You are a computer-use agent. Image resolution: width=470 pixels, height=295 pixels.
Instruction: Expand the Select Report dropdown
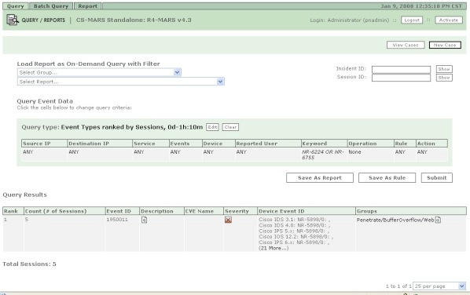click(121, 82)
